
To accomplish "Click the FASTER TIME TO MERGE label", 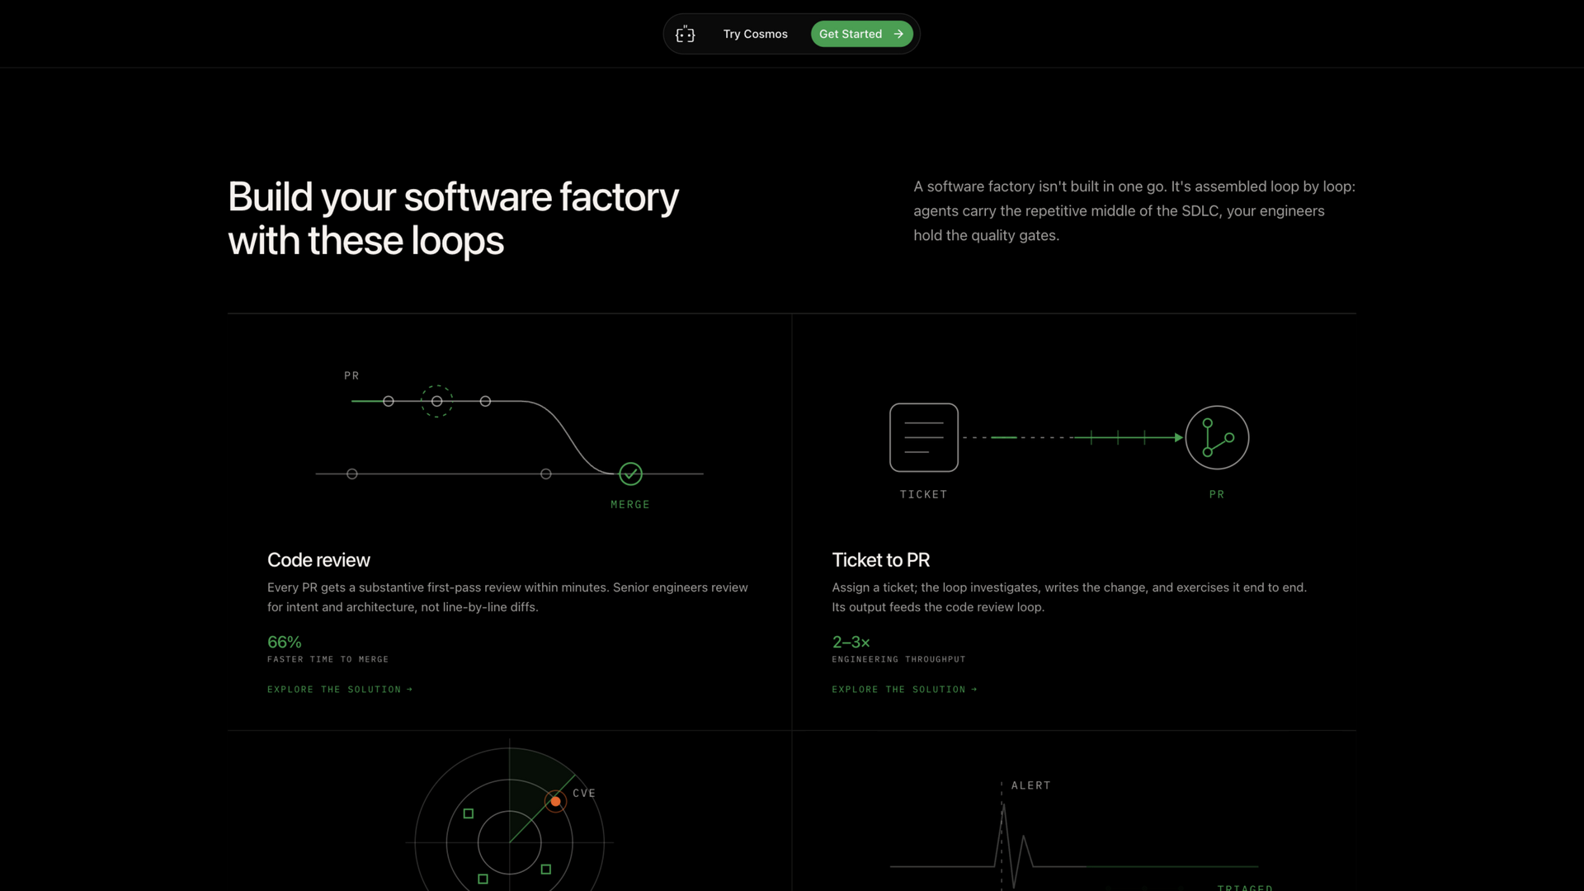I will [328, 659].
